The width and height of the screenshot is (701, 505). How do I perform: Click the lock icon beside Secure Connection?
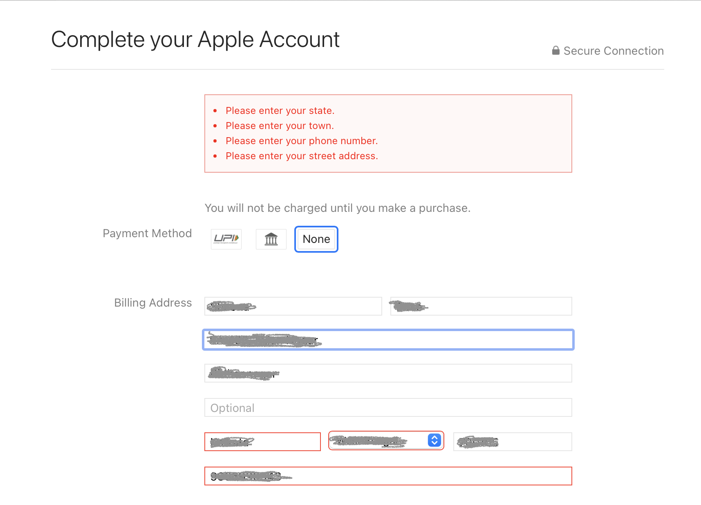click(555, 51)
